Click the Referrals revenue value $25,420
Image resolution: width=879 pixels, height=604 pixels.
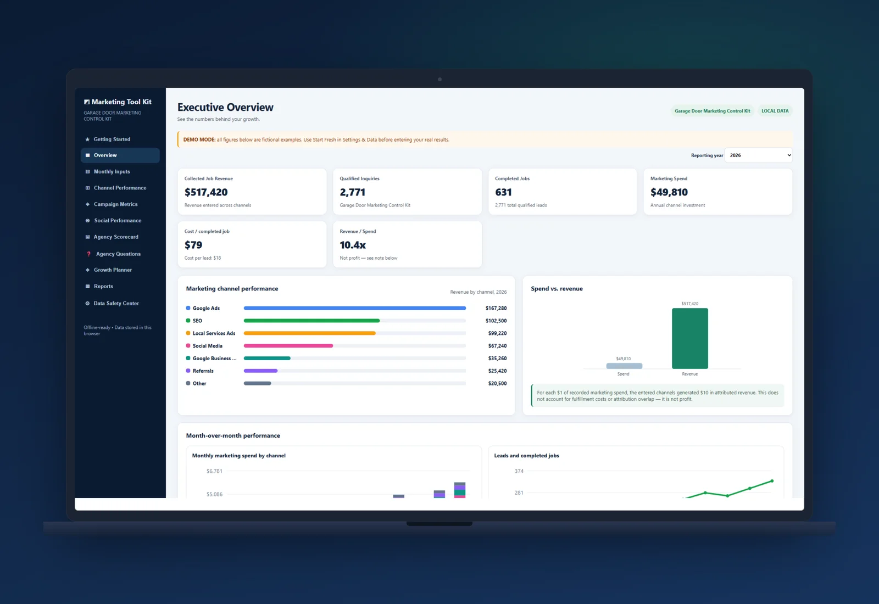pos(497,371)
